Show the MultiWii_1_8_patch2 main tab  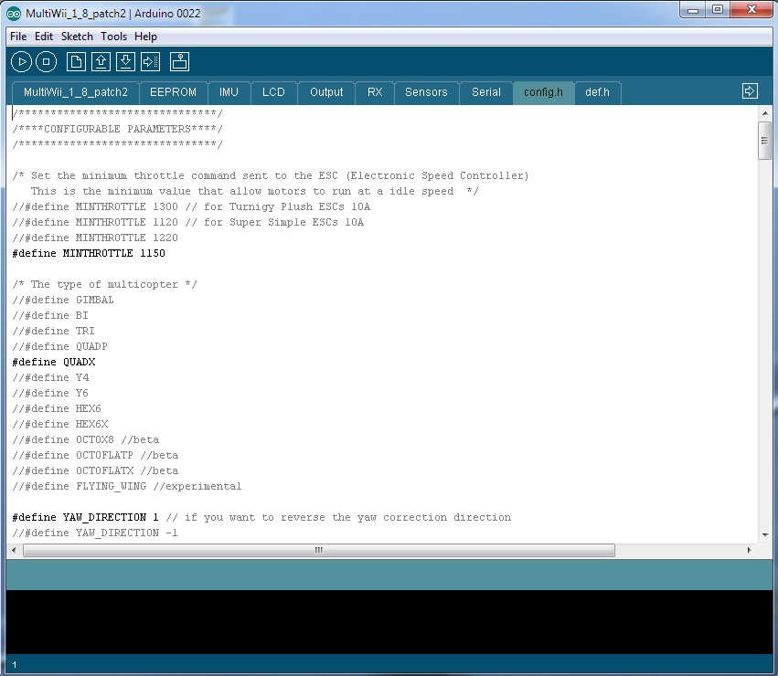[76, 92]
